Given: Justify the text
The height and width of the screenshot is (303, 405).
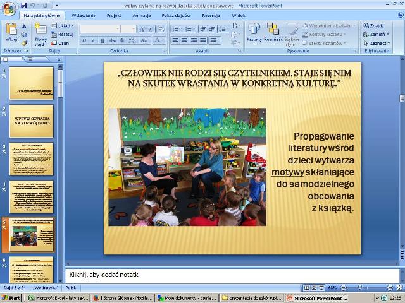Looking at the screenshot, I should click(203, 40).
